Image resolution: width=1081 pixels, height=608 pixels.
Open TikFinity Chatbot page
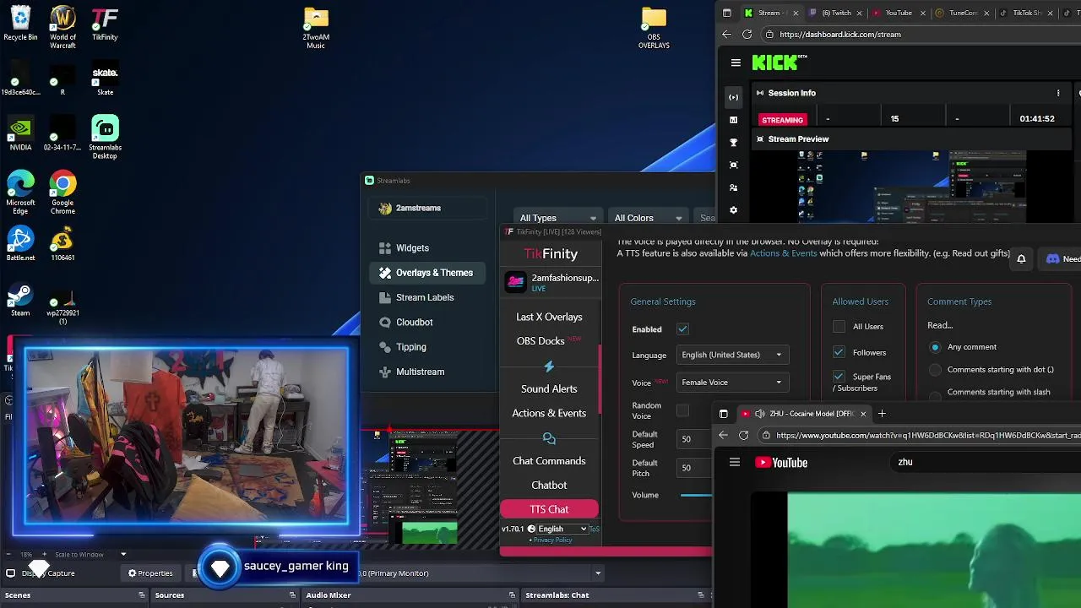click(x=549, y=486)
